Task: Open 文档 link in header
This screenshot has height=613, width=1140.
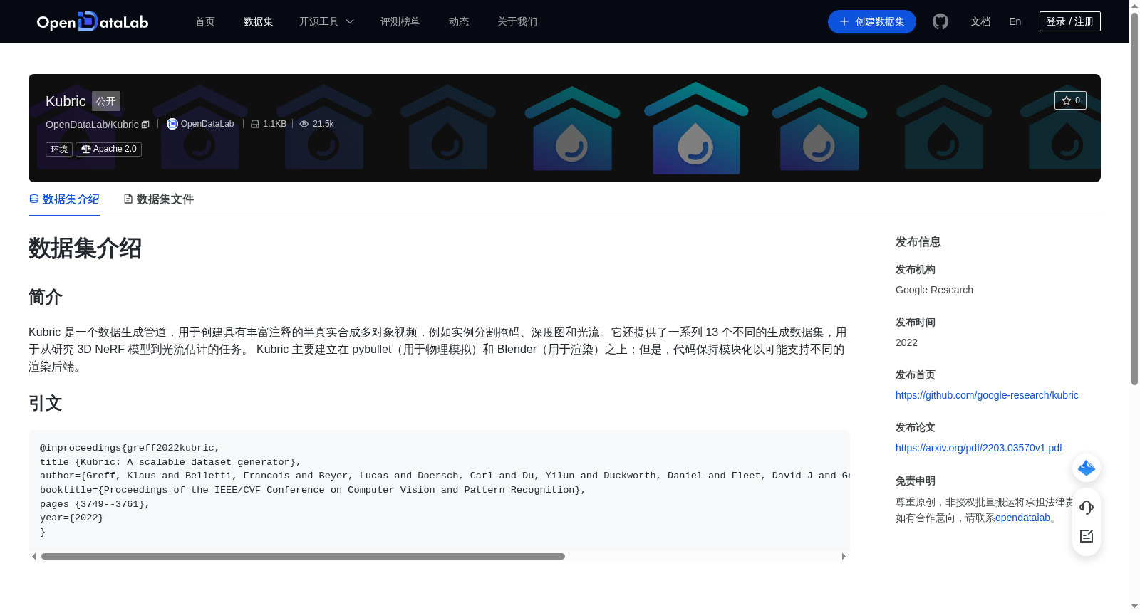Action: tap(980, 21)
